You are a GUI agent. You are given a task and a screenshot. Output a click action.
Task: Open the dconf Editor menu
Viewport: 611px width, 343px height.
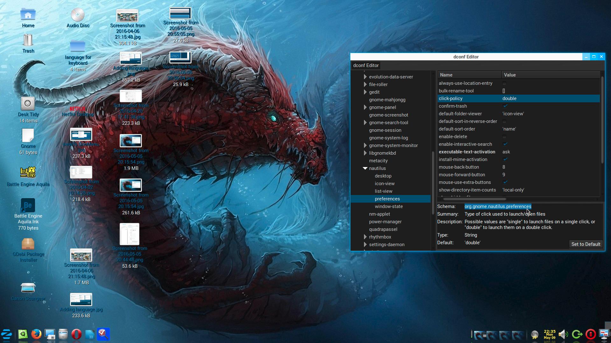(366, 65)
